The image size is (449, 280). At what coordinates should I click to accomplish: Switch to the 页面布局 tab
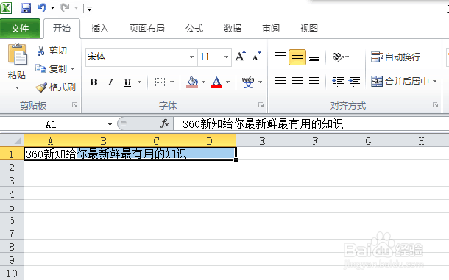(147, 29)
